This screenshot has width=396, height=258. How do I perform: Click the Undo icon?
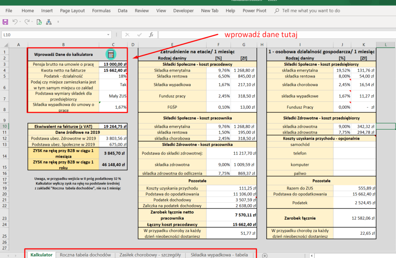point(15,22)
